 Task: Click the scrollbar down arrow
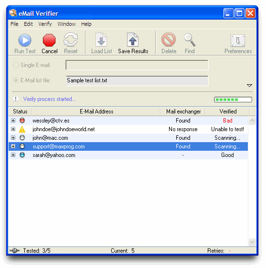coord(252,242)
